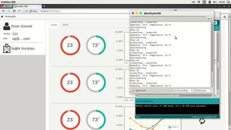Click the serial monitor Send button

pos(209,18)
